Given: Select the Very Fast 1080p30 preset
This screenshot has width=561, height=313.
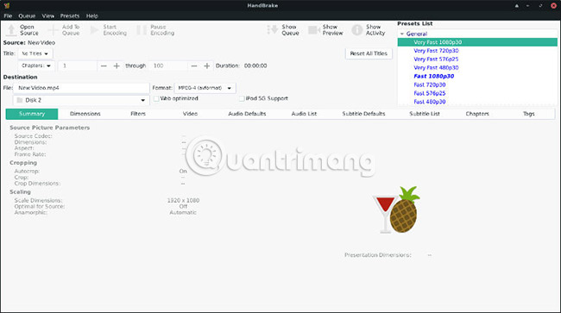Looking at the screenshot, I should click(477, 42).
